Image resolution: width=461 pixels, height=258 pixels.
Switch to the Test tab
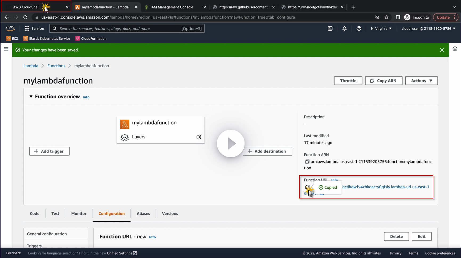[x=55, y=214]
